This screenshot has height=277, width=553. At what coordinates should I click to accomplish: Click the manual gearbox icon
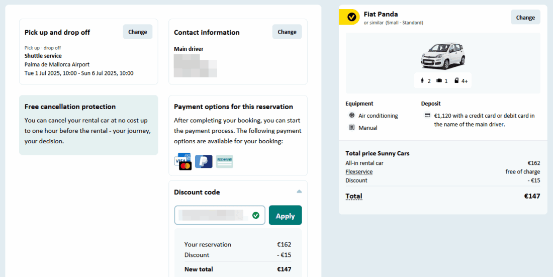[352, 128]
